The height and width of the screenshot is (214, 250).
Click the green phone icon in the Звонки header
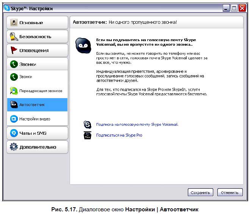coord(14,64)
